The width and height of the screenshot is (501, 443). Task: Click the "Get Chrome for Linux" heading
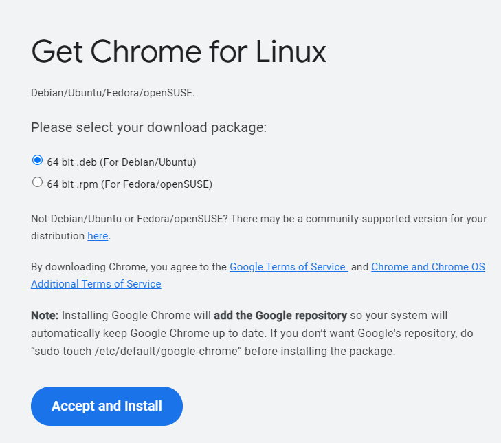point(179,52)
